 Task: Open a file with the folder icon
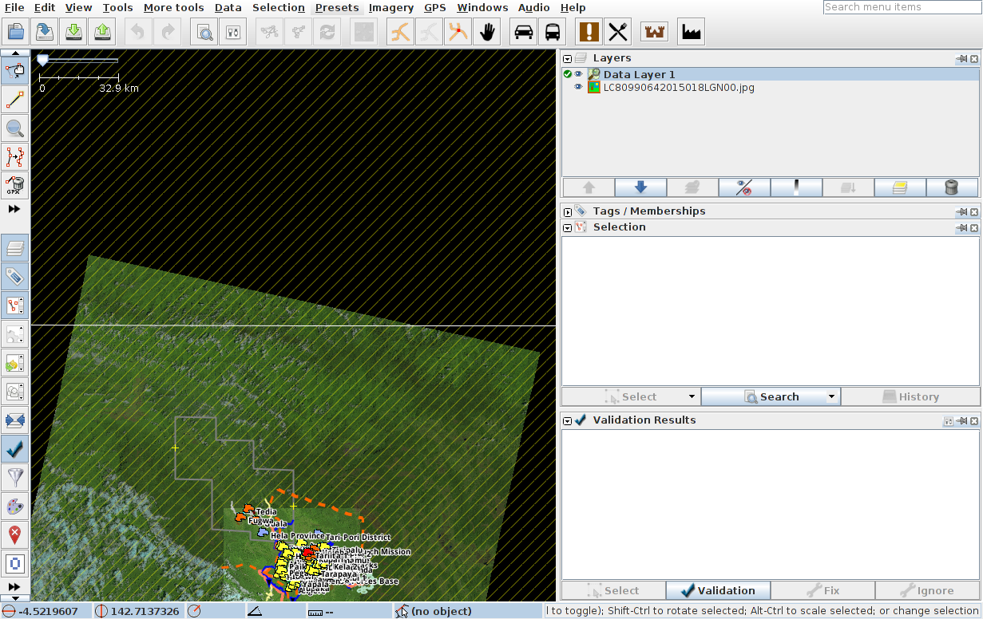pyautogui.click(x=16, y=32)
